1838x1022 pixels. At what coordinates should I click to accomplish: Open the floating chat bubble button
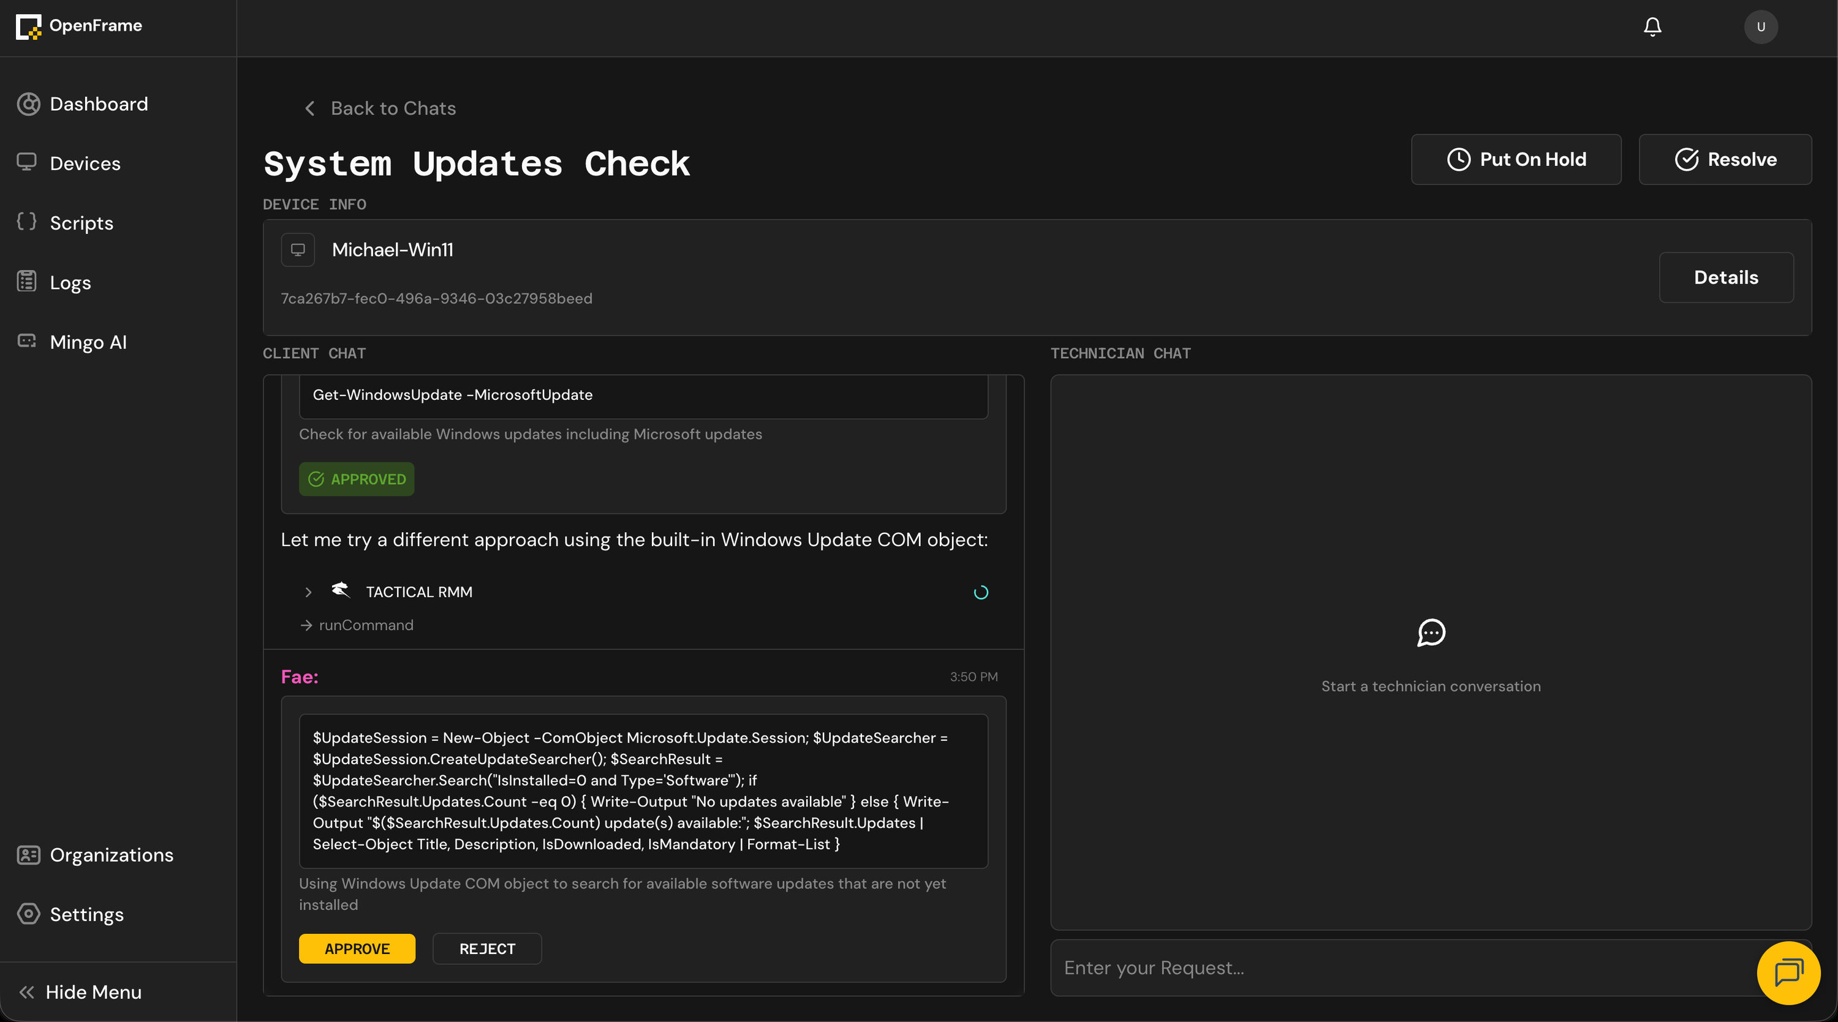(x=1788, y=972)
